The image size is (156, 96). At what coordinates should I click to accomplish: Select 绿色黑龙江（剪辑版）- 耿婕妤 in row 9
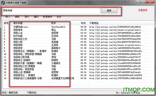coord(30,51)
